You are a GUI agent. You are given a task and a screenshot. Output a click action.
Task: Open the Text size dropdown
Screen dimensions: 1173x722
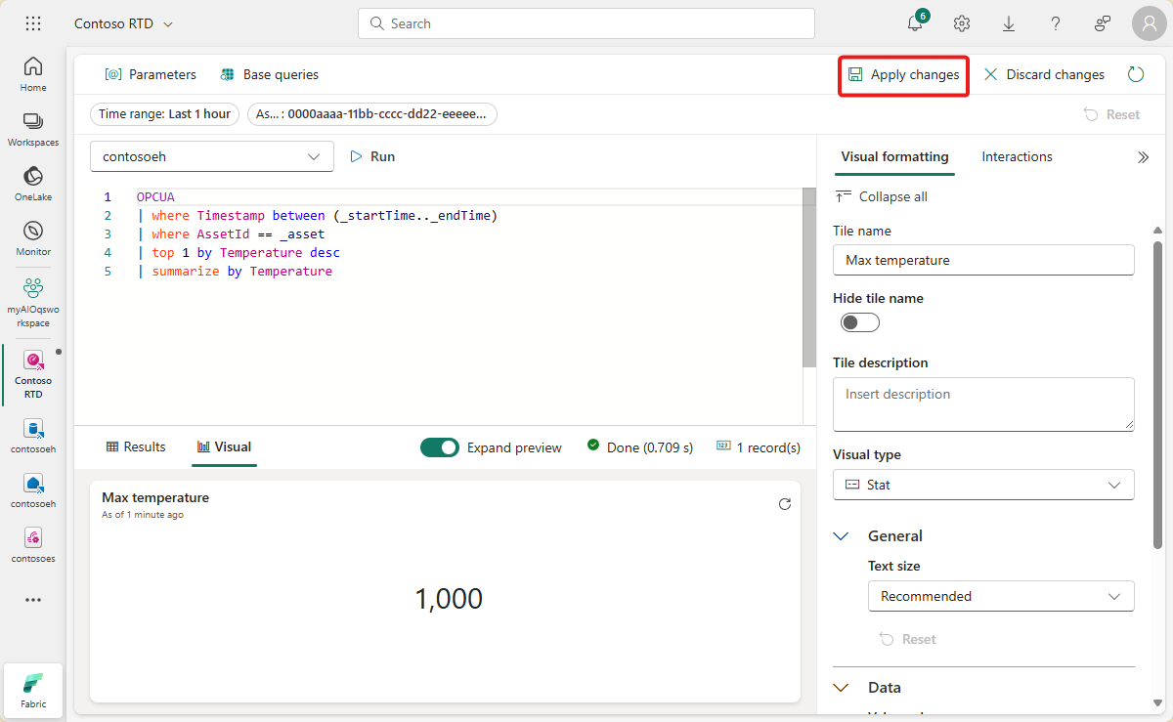(x=1000, y=595)
